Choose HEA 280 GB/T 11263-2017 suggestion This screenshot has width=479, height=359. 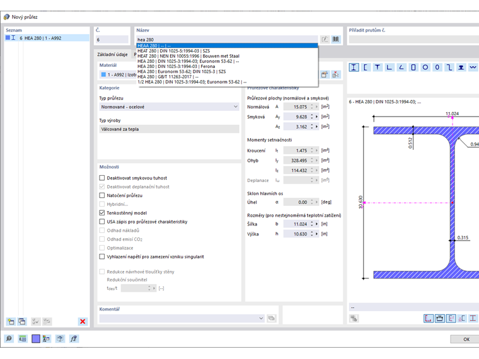[228, 77]
